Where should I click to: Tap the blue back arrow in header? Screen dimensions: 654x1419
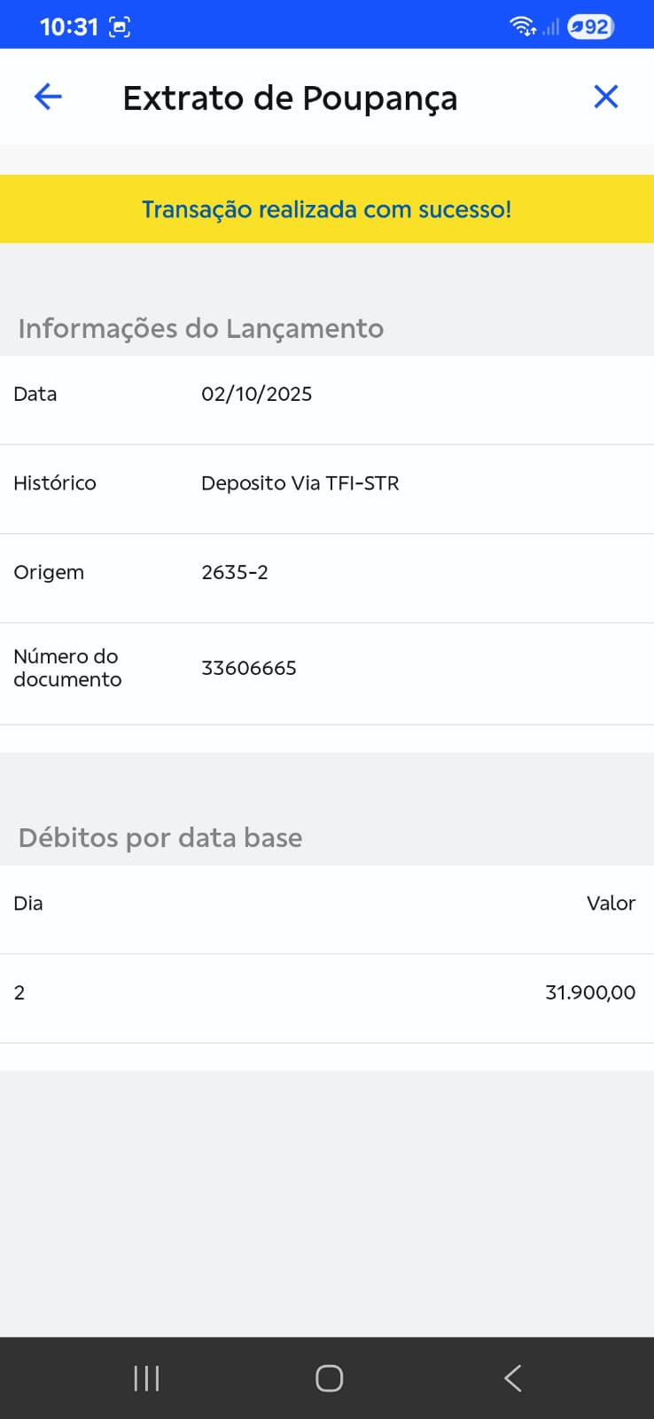pyautogui.click(x=48, y=97)
